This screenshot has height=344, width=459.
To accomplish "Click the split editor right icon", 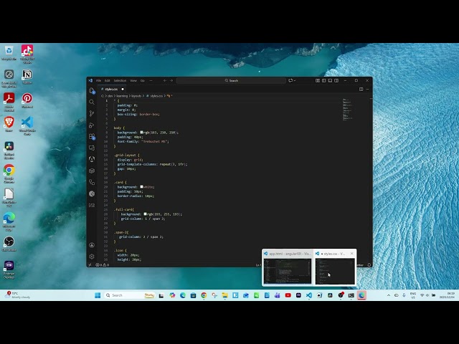I will coord(361,89).
